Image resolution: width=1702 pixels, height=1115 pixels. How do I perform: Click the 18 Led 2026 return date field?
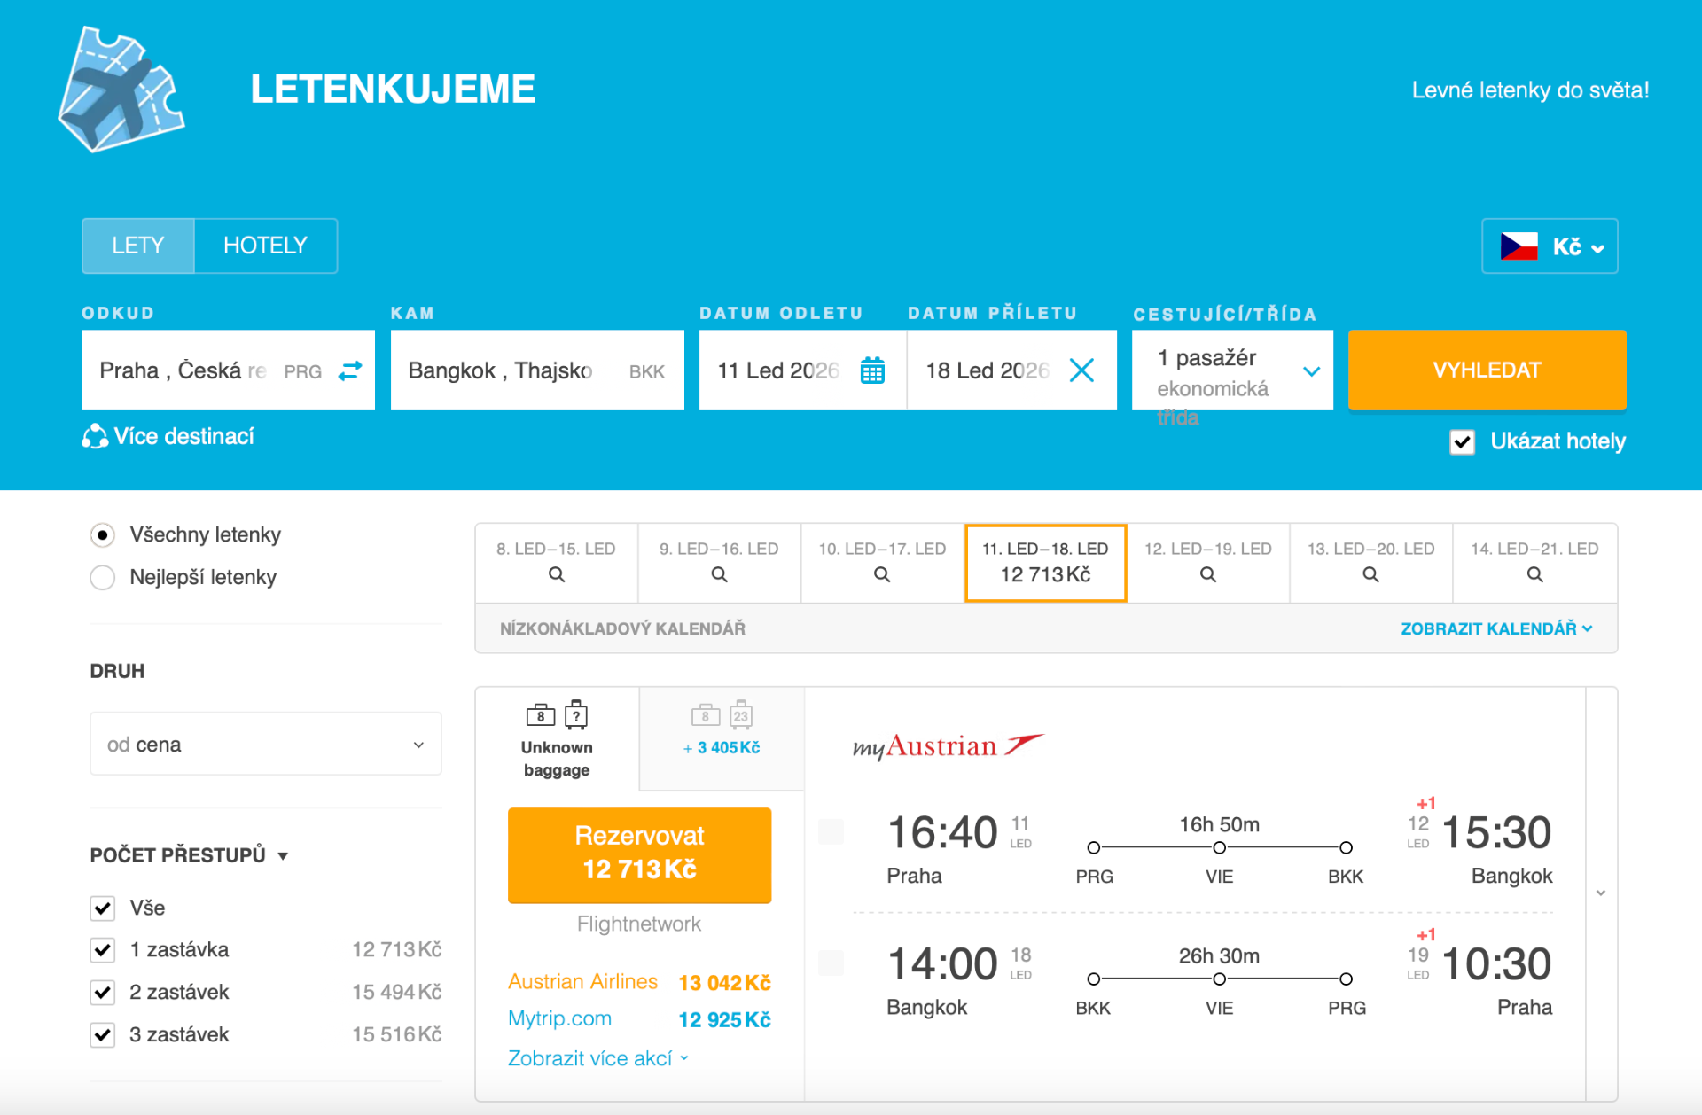1011,370
